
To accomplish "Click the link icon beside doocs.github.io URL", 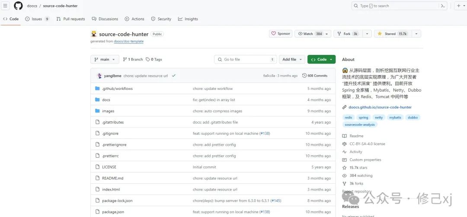I will click(x=345, y=107).
